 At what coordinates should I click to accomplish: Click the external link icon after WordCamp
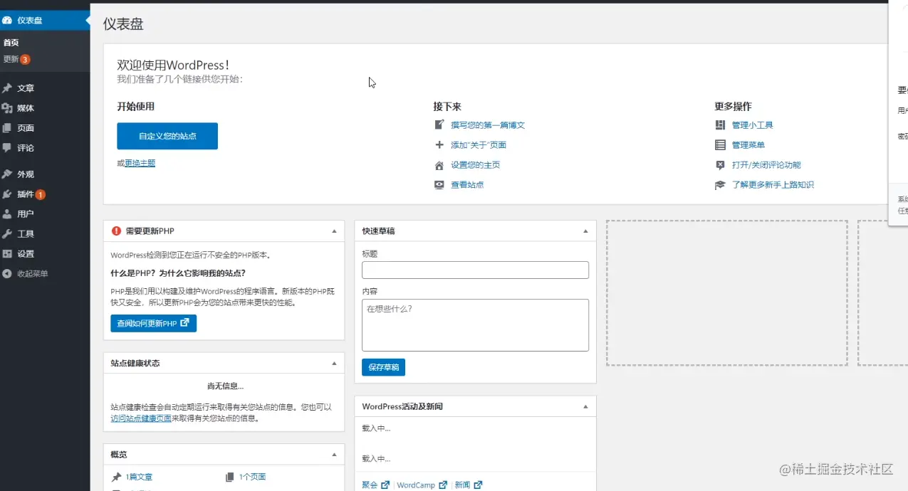point(443,485)
